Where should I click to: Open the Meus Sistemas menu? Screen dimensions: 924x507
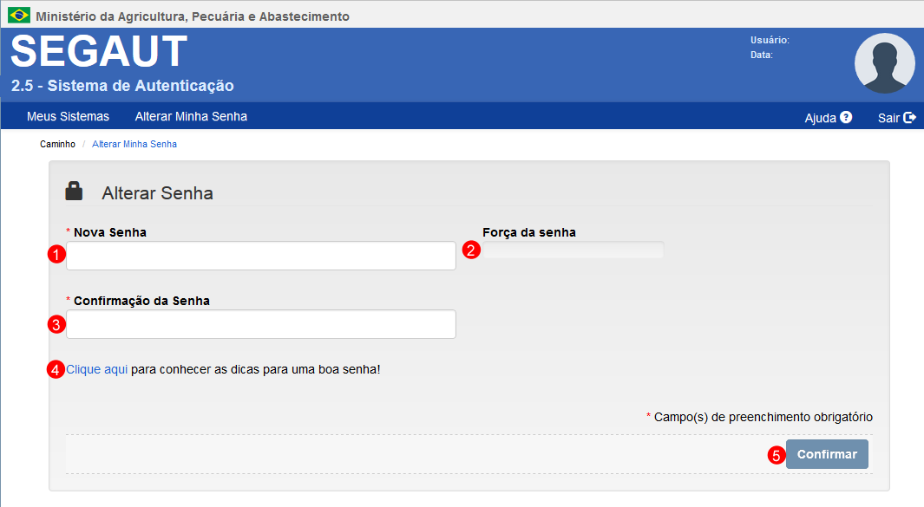point(68,116)
